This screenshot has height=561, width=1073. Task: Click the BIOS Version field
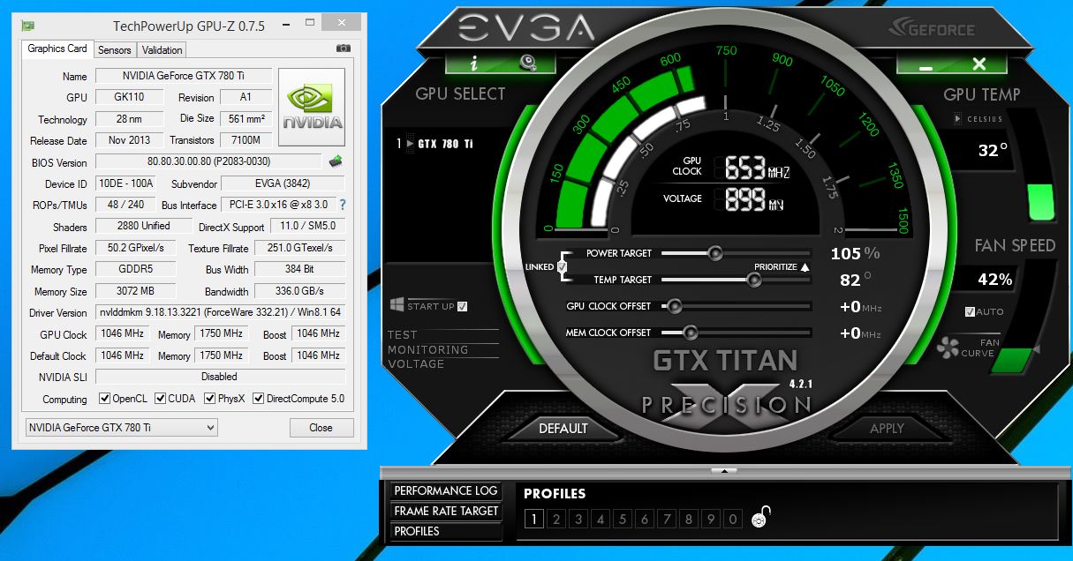point(208,161)
